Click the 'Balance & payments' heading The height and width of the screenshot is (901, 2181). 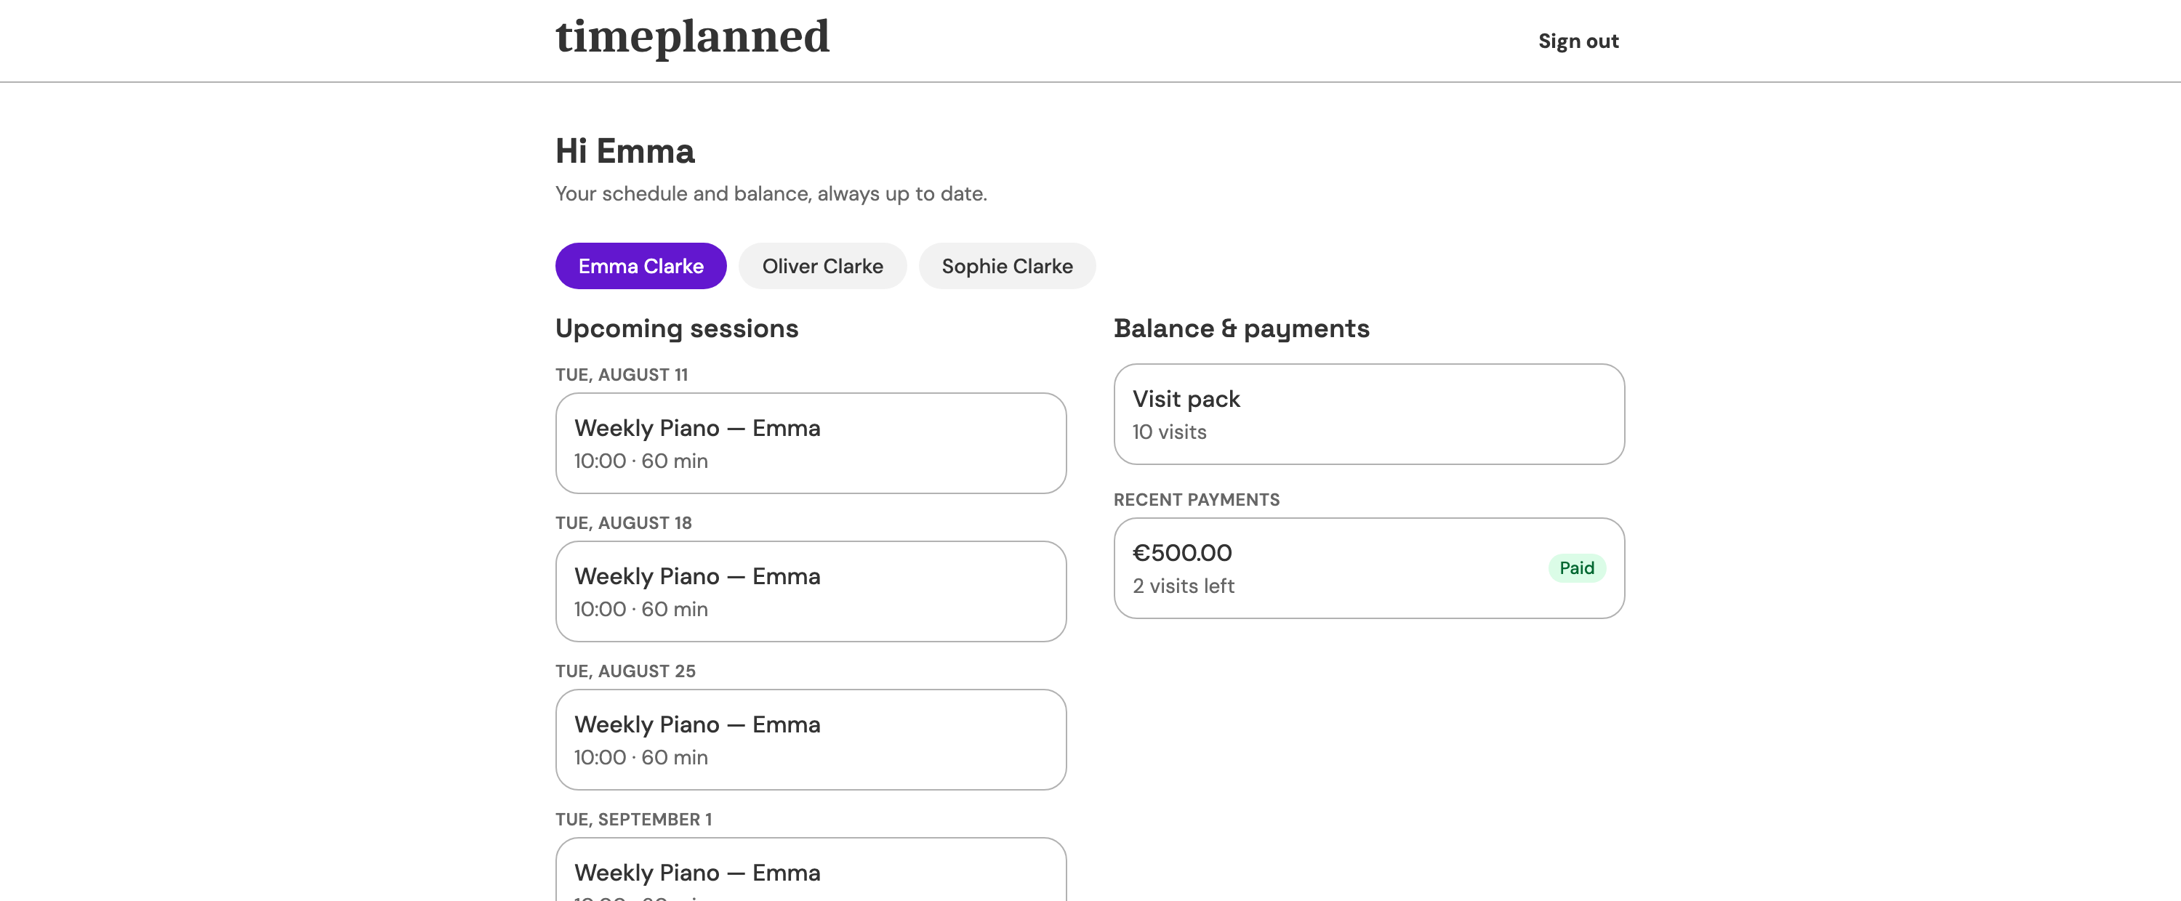1241,328
